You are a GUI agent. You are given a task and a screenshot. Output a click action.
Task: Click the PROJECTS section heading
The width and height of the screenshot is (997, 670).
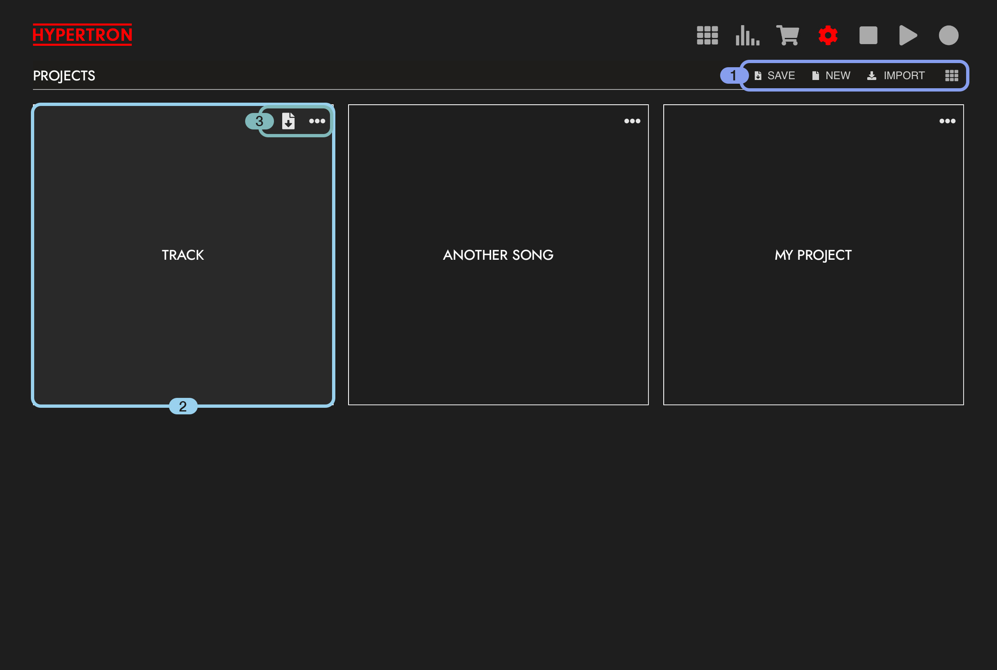[64, 75]
